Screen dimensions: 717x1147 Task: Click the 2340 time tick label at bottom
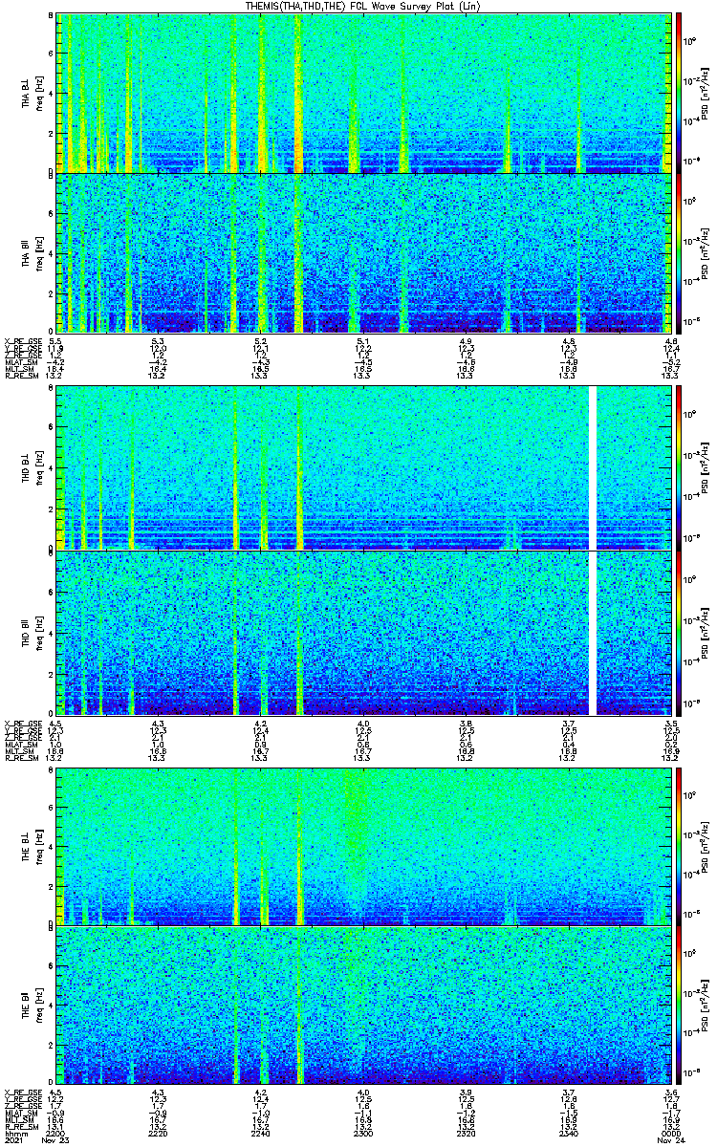point(568,1133)
